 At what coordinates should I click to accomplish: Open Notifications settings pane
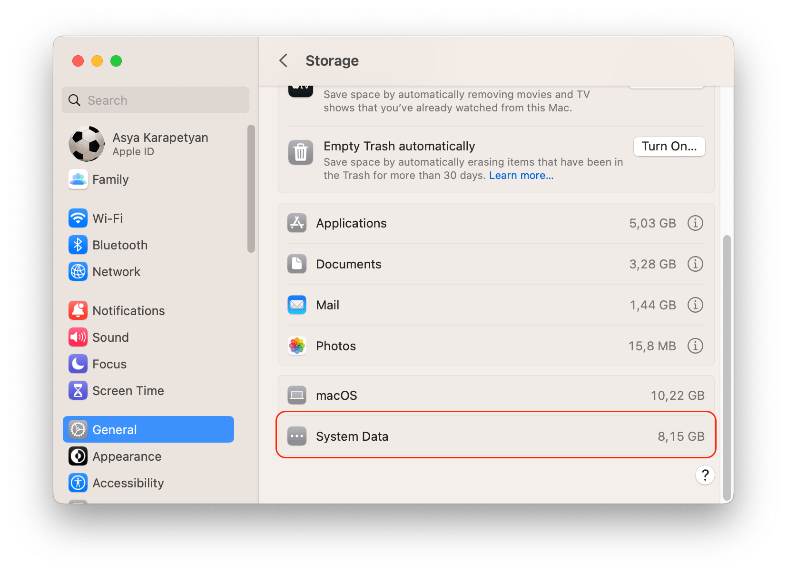pos(128,310)
